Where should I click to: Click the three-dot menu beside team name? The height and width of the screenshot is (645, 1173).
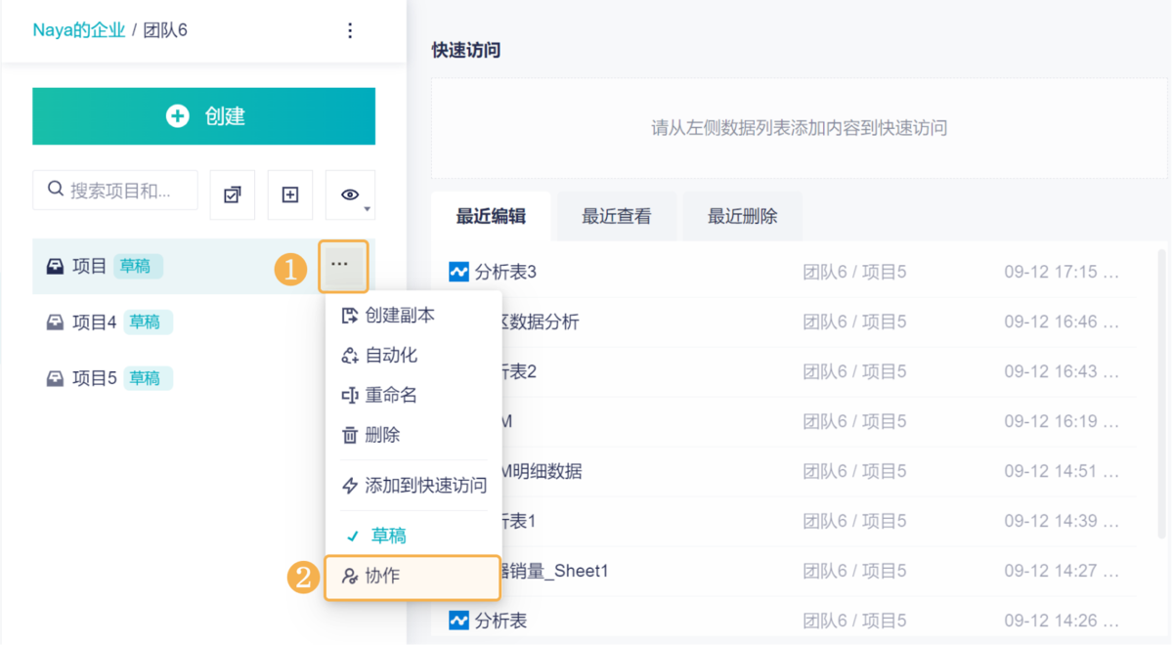click(x=350, y=31)
